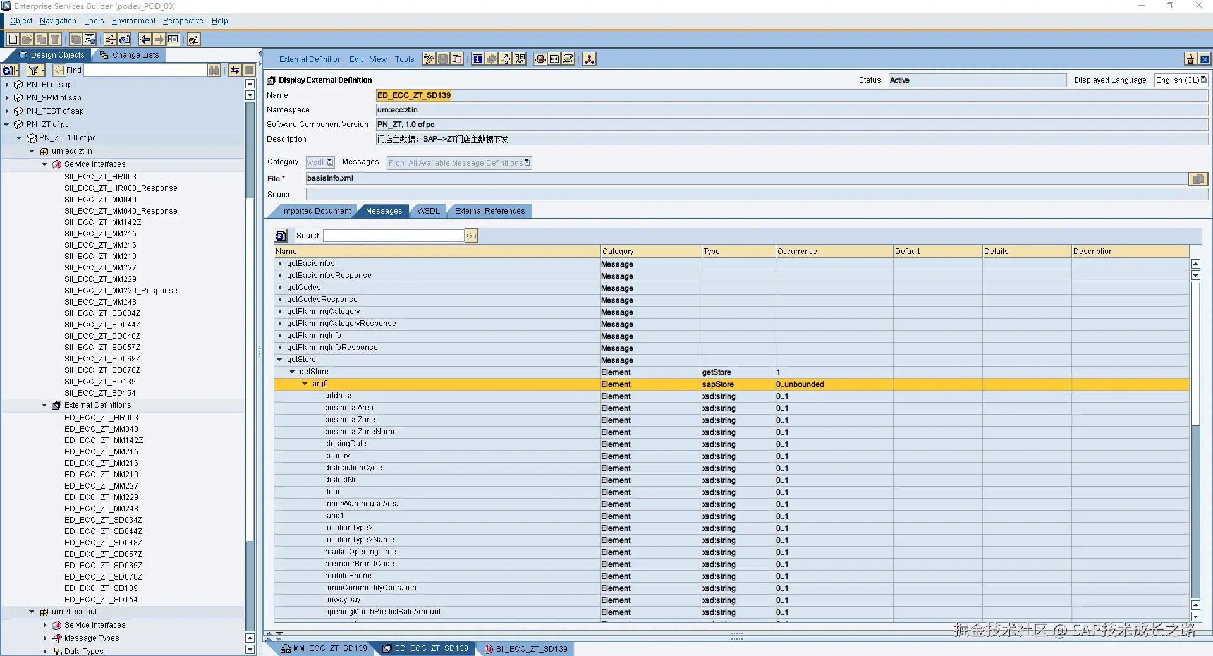Select ED_ECC_ZT_SD154 in the tree
Image resolution: width=1213 pixels, height=656 pixels.
tap(101, 600)
